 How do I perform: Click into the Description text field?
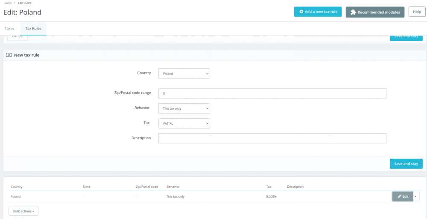point(272,138)
